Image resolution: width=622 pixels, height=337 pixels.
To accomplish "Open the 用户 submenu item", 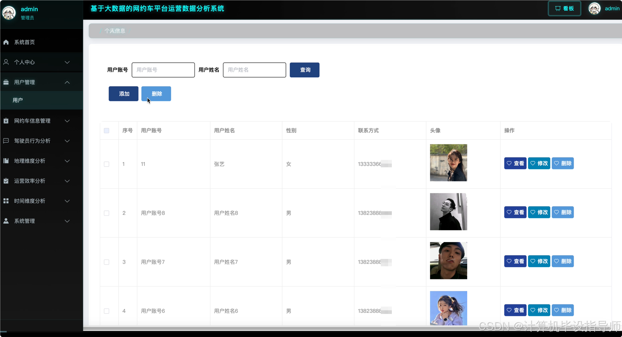I will coord(18,100).
